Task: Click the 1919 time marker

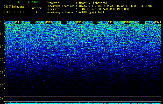Action: click(x=142, y=22)
